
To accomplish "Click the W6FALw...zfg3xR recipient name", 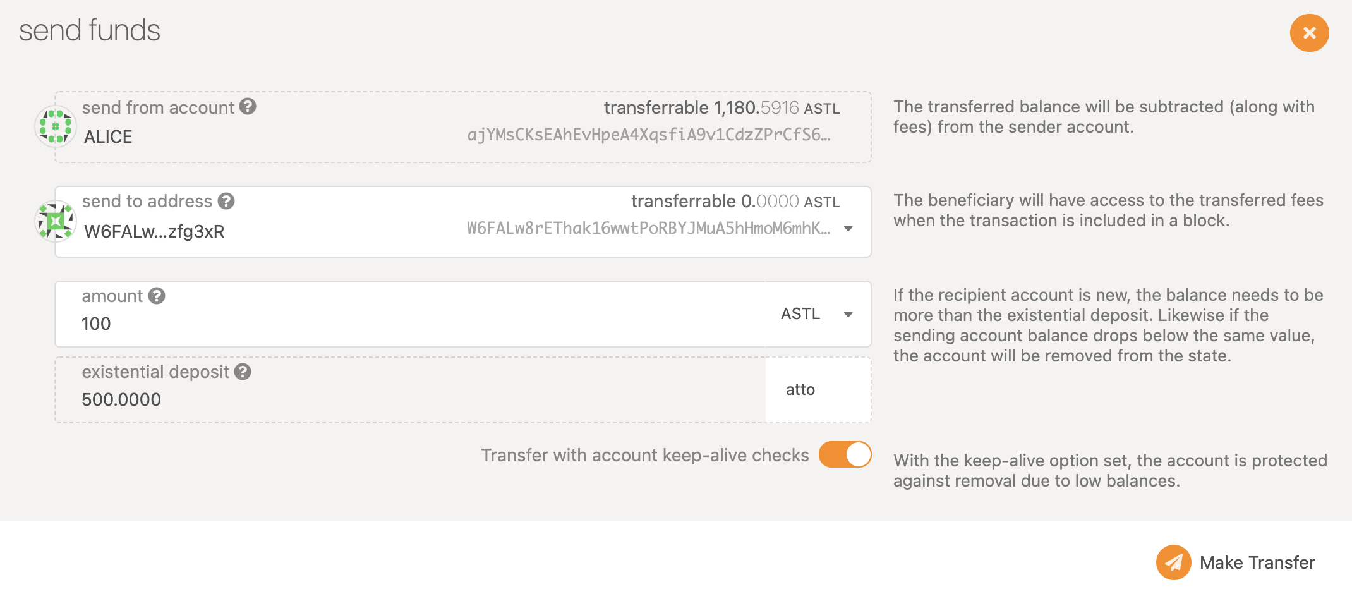I will 154,231.
